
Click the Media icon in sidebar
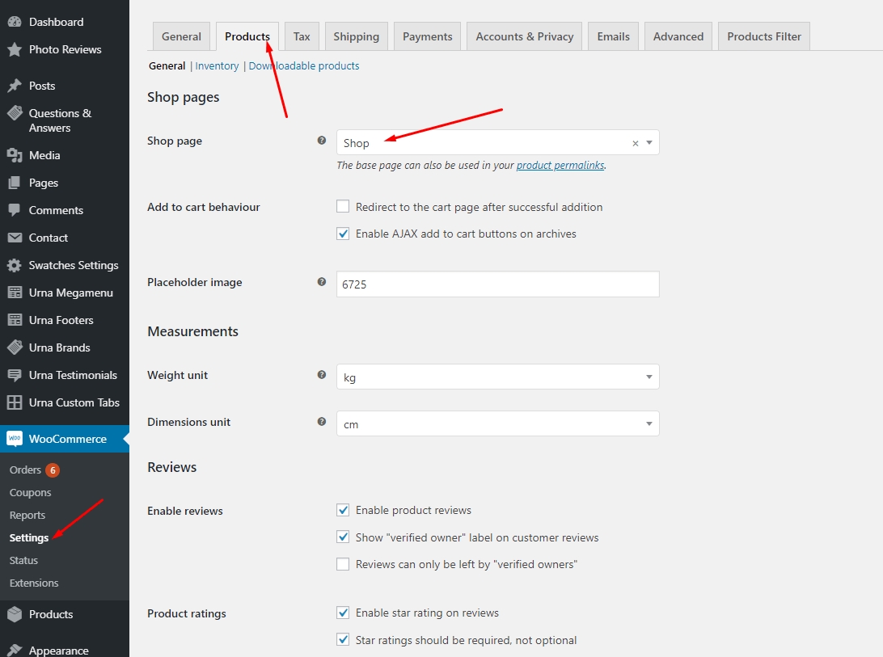15,155
